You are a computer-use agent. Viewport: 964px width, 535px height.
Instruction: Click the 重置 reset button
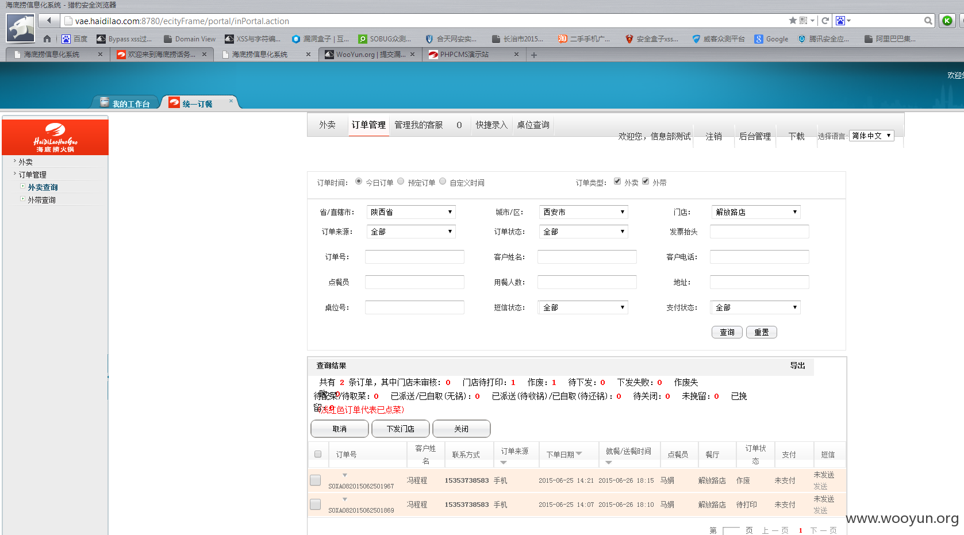pyautogui.click(x=762, y=332)
